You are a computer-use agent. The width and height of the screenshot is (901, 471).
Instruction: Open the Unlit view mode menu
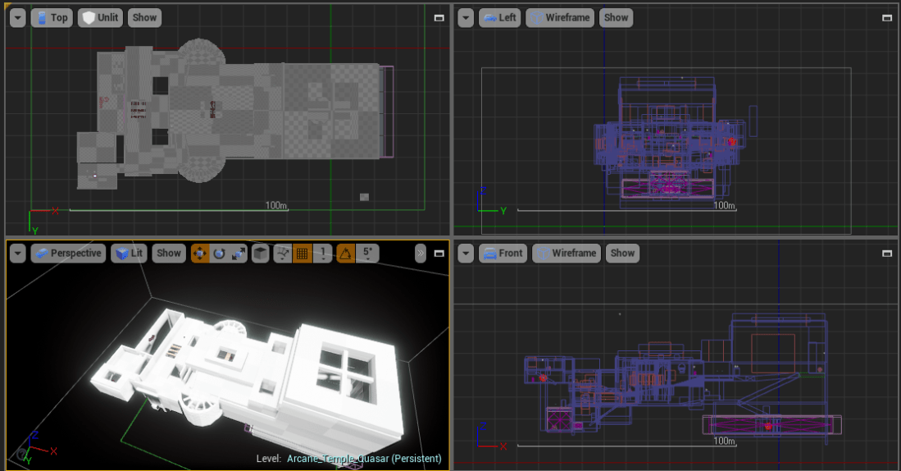[101, 18]
